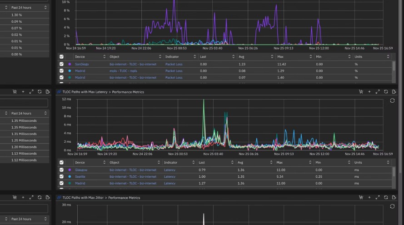Viewport: 404px width, 225px height.
Task: Open Past 24 hours sorter in latency list
Action: 45,113
